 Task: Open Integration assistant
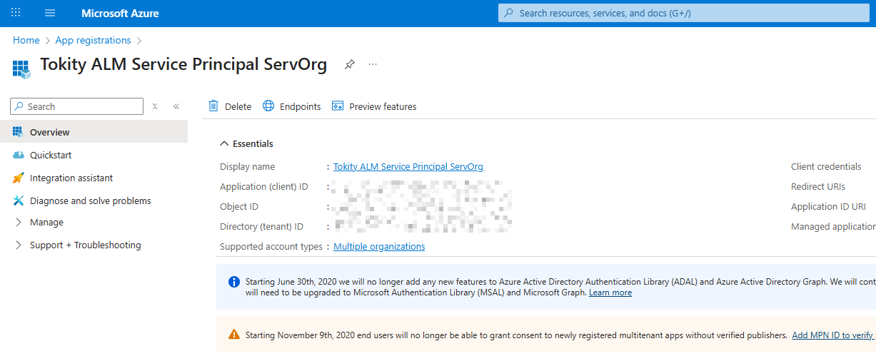tap(71, 178)
